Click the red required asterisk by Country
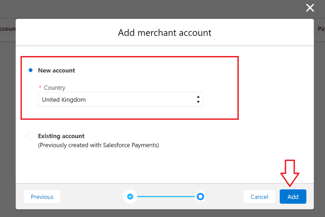This screenshot has height=217, width=325. (x=40, y=87)
